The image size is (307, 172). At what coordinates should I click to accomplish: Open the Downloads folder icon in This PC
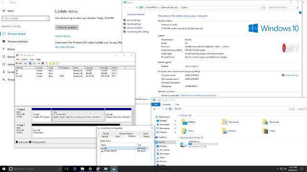tap(265, 122)
